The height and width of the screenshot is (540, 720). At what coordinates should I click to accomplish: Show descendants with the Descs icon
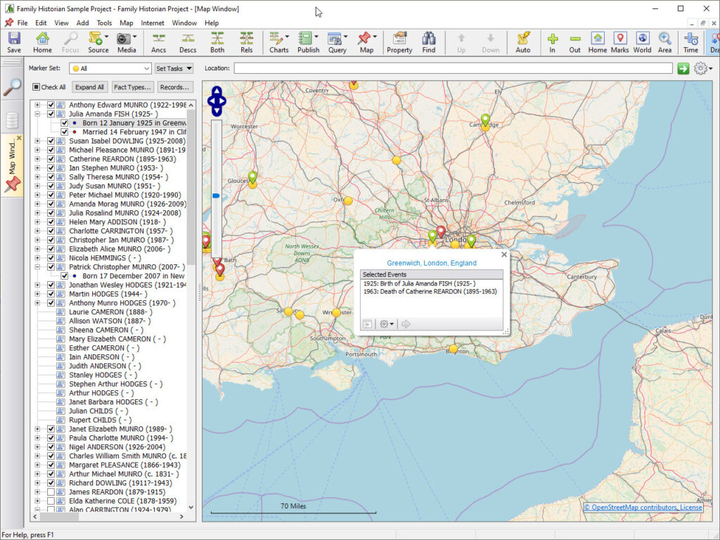coord(187,42)
